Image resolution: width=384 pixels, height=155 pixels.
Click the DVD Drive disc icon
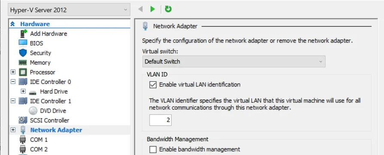point(33,111)
